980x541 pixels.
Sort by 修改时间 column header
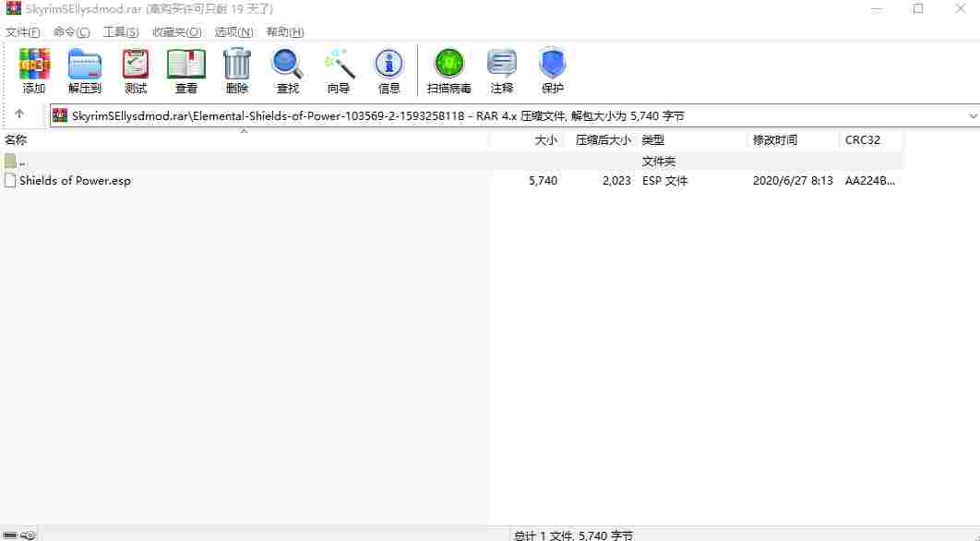point(775,140)
